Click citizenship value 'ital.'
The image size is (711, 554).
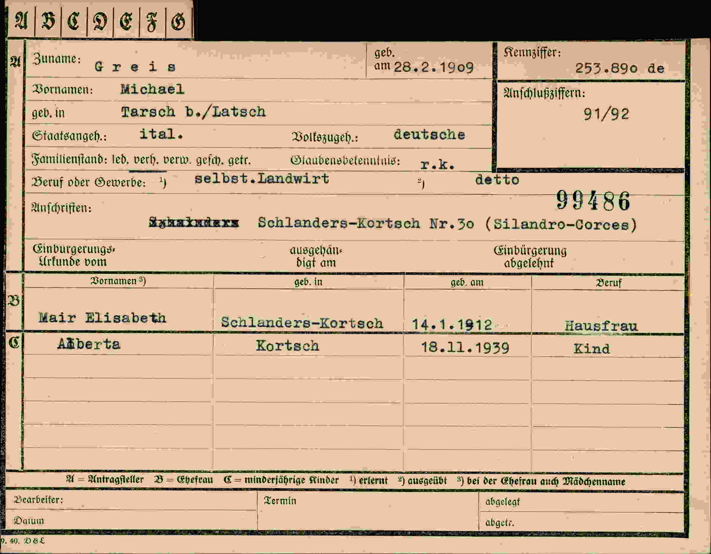pos(161,134)
